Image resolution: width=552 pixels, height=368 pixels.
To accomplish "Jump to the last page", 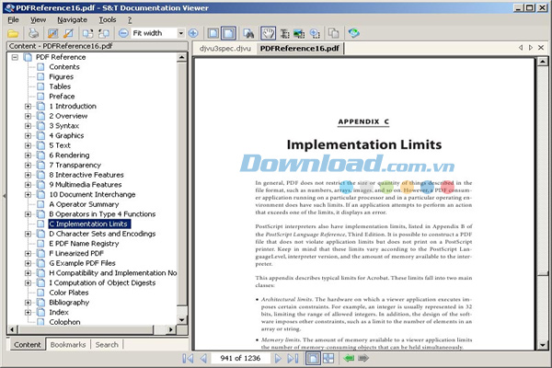I will coord(293,359).
